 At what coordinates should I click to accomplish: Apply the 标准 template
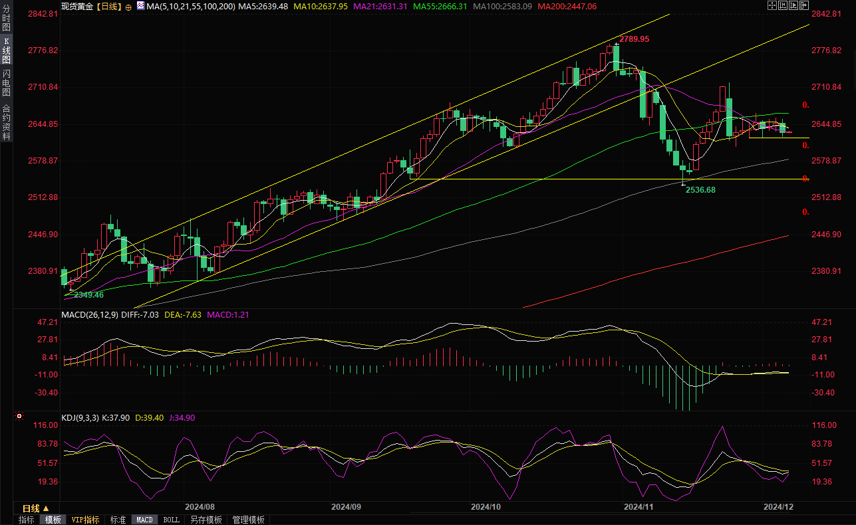(x=118, y=520)
